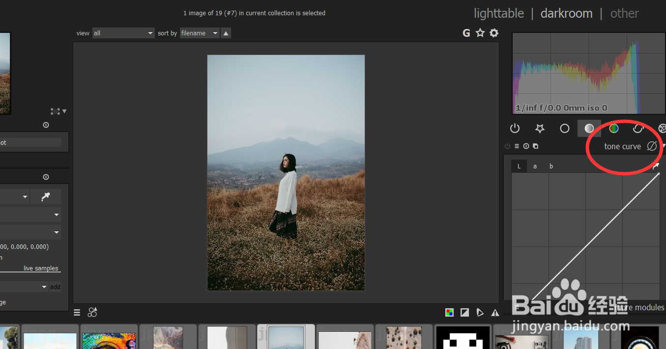Screen dimensions: 666x349
Task: Select the aerial trees filmstrip thumbnail
Action: point(404,338)
